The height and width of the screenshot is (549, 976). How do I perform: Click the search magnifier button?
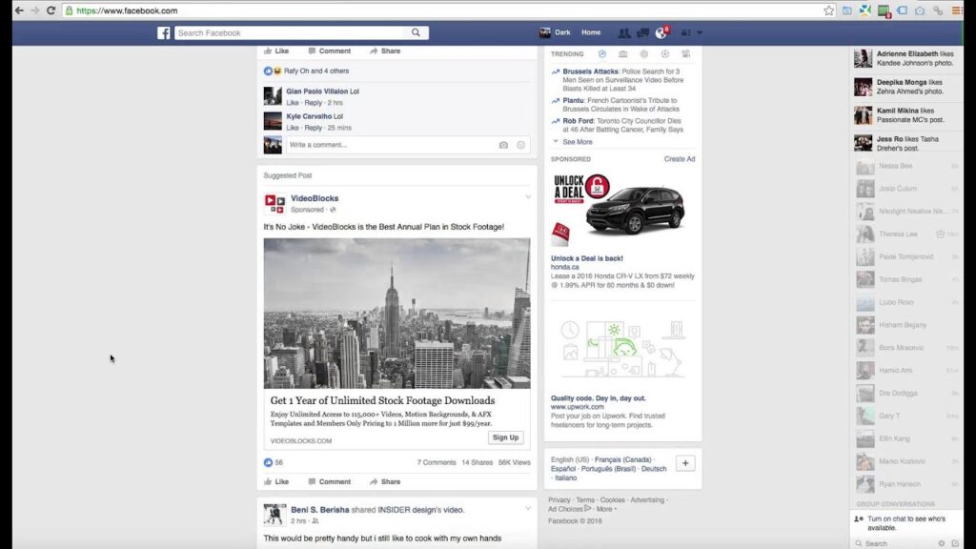point(416,33)
